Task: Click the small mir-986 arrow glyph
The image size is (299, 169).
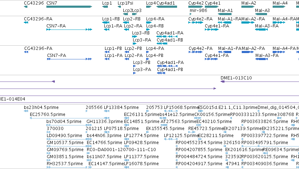Action: tap(190, 14)
